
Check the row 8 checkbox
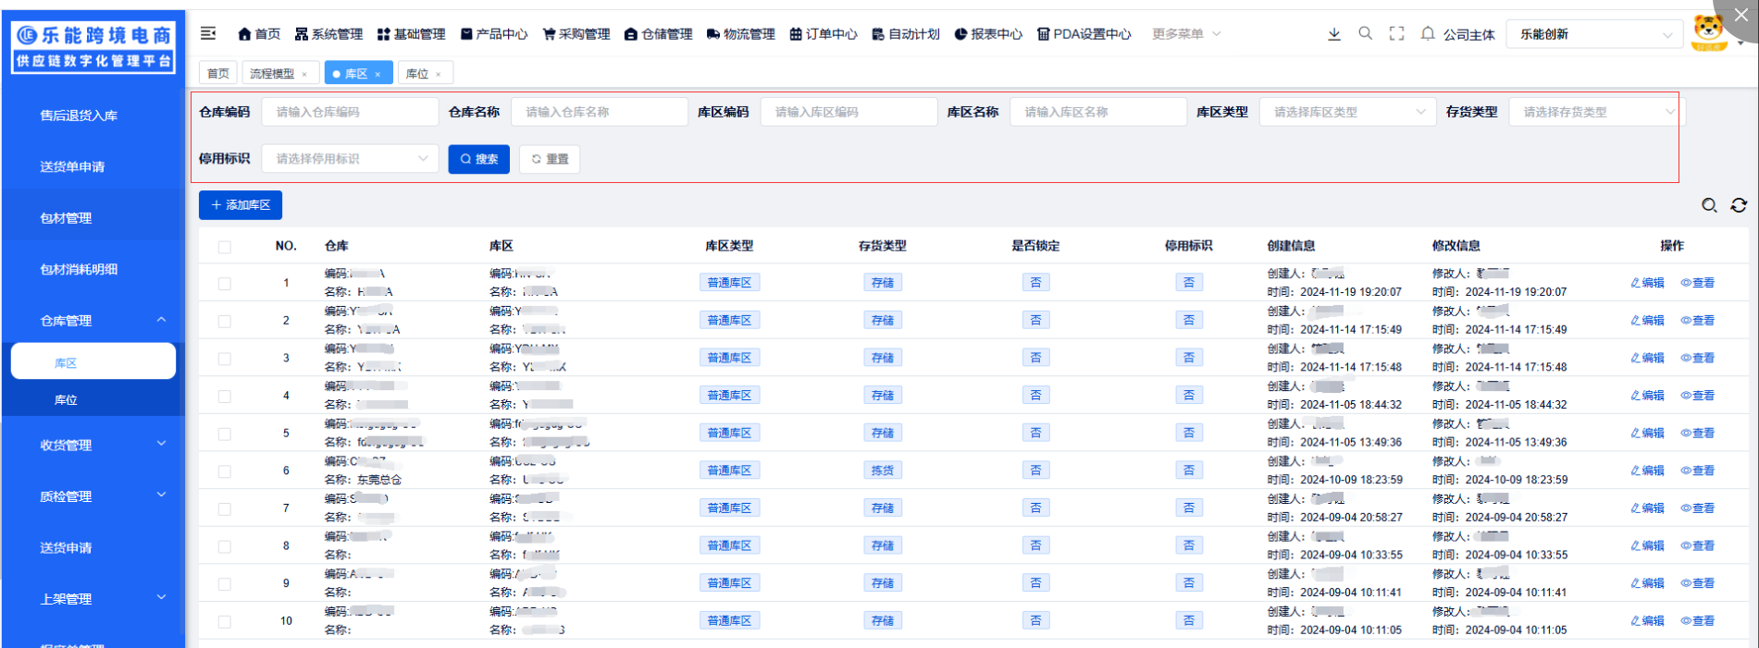[x=225, y=546]
